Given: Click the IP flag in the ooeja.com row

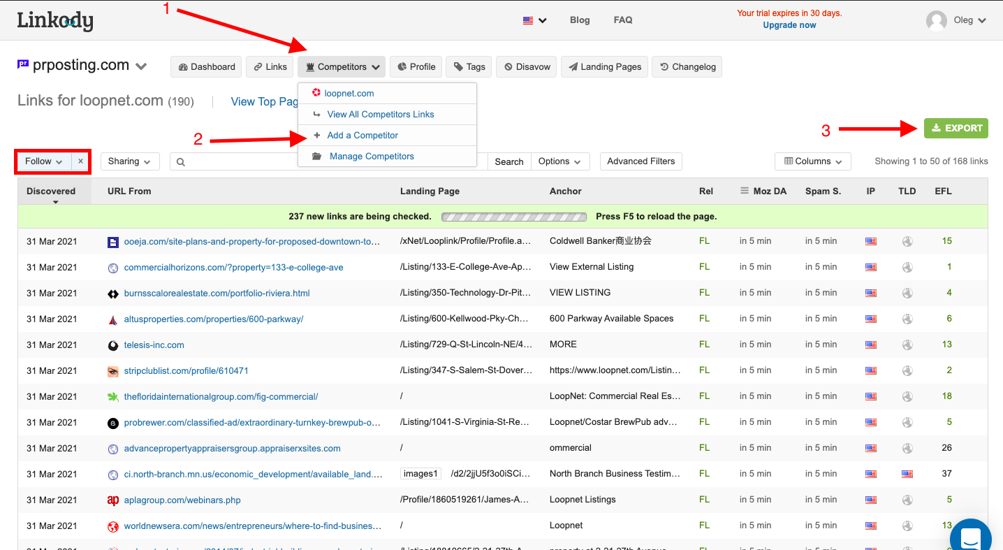Looking at the screenshot, I should (x=871, y=242).
